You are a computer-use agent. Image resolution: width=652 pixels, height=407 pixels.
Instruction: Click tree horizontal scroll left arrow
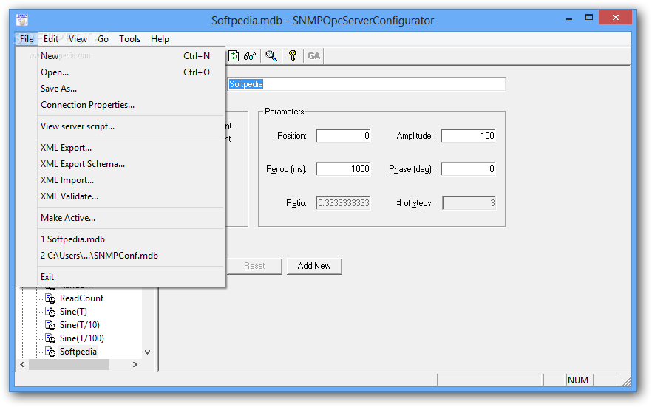coord(22,365)
